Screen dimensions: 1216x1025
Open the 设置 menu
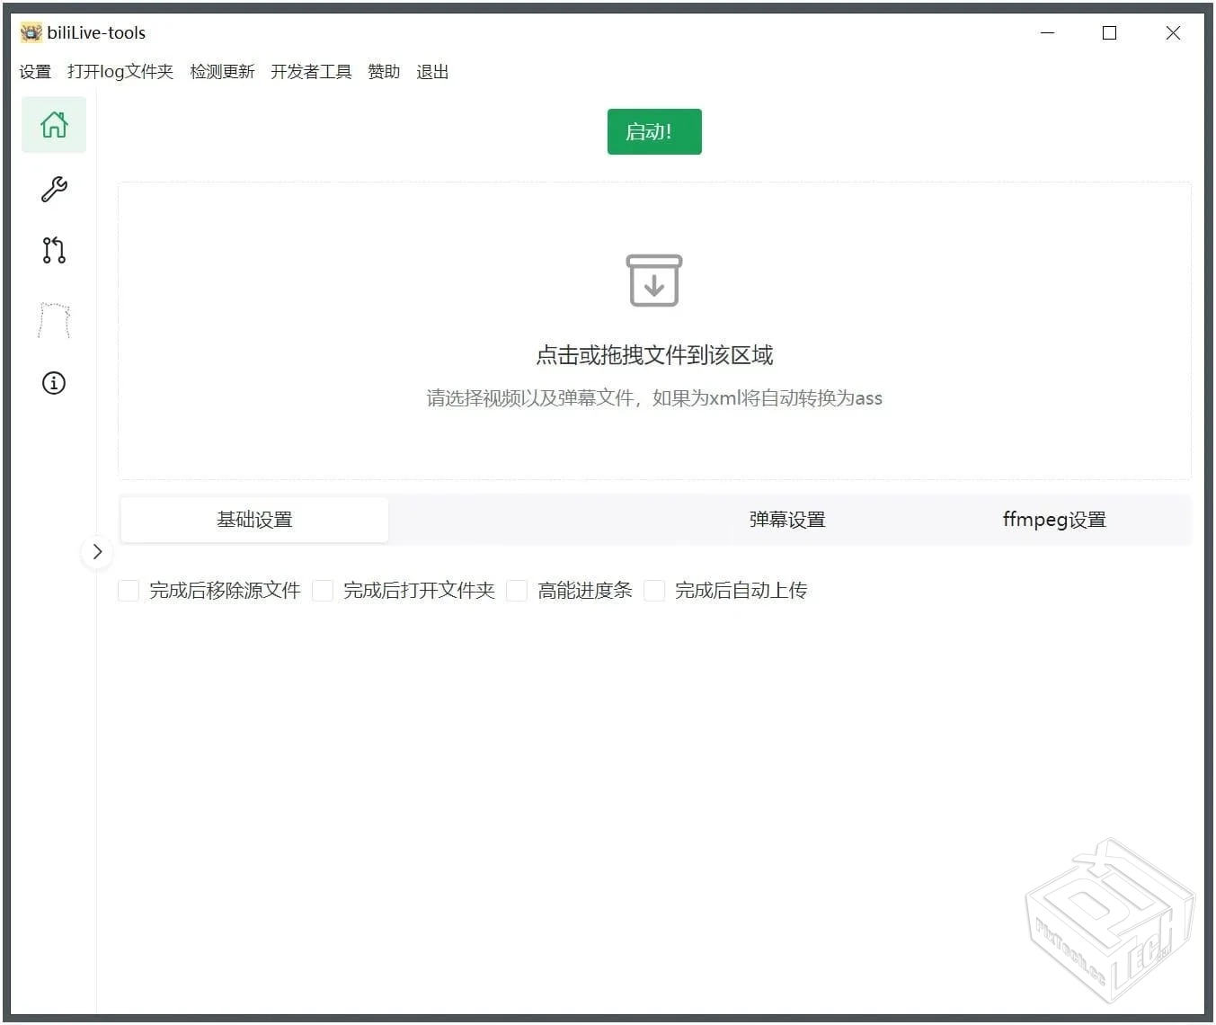coord(35,71)
